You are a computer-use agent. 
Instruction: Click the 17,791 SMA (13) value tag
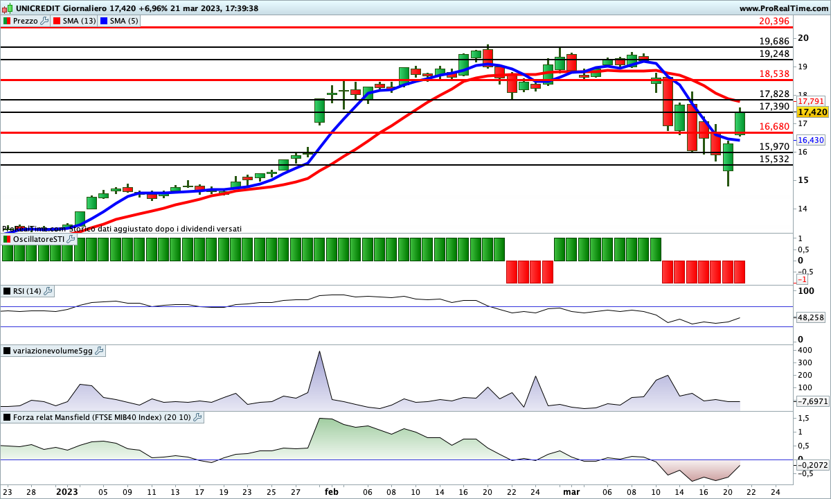810,101
